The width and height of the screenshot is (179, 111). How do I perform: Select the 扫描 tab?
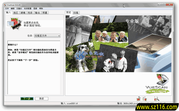click(x=76, y=13)
